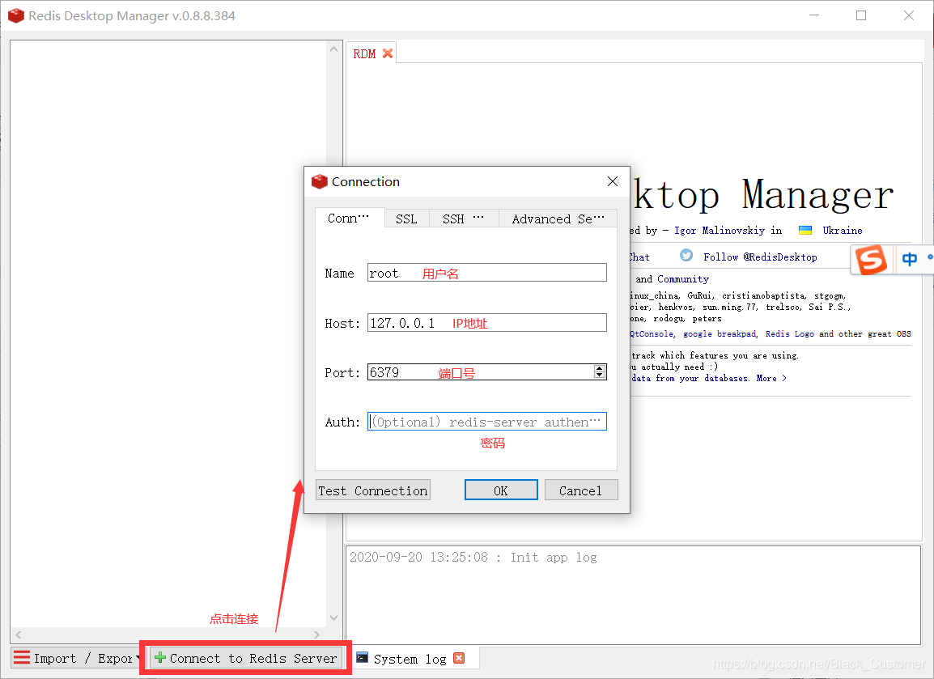
Task: Confirm the connection with OK
Action: coord(501,490)
